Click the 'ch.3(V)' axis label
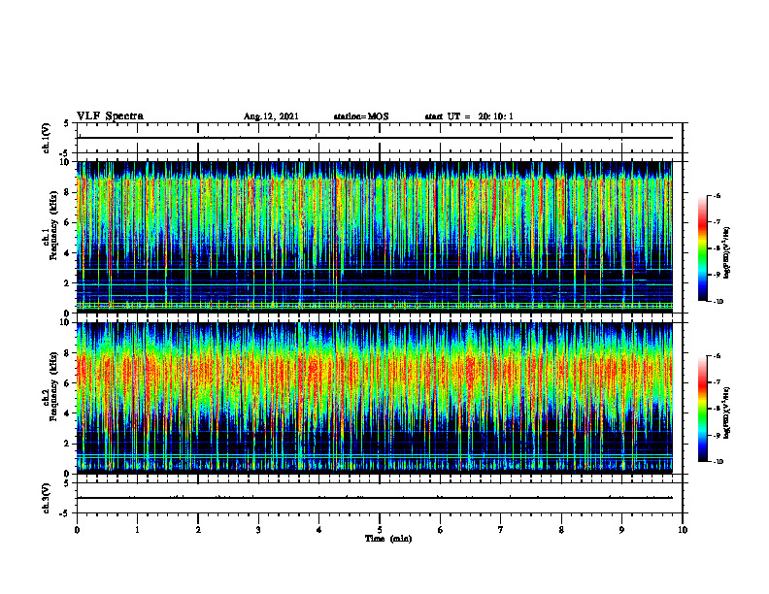The width and height of the screenshot is (769, 594). 46,498
